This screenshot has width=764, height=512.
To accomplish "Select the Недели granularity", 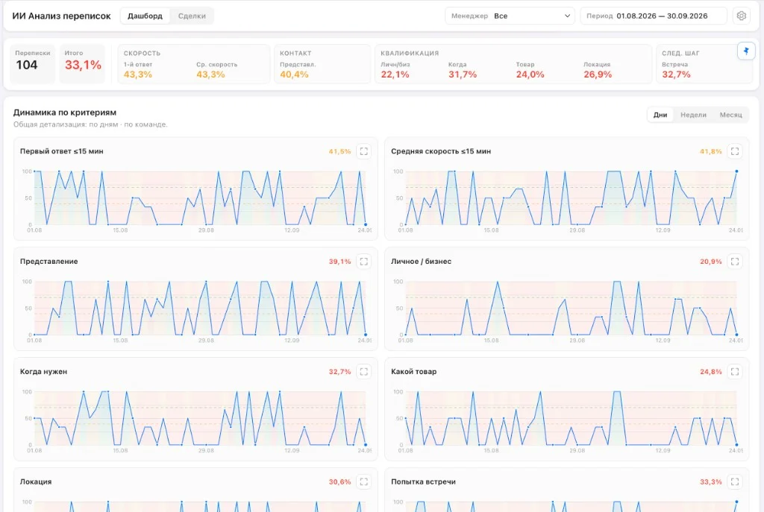I will [x=693, y=115].
